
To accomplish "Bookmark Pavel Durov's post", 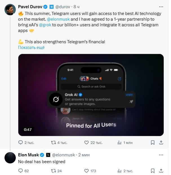I will coord(153,142).
